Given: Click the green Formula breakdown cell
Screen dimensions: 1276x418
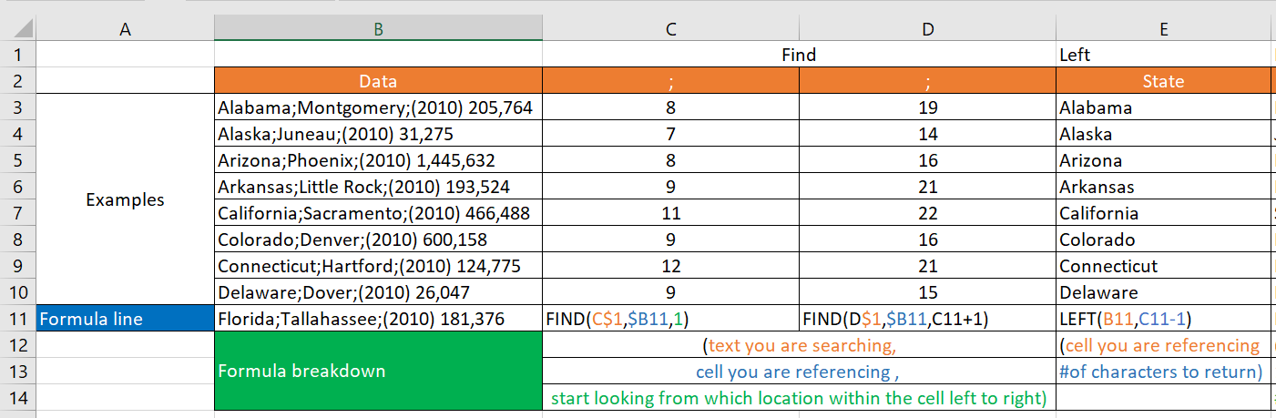Looking at the screenshot, I should [x=378, y=372].
